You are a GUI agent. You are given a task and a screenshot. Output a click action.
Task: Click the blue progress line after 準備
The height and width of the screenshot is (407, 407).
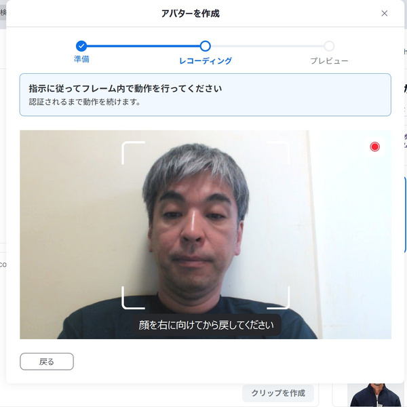point(143,46)
